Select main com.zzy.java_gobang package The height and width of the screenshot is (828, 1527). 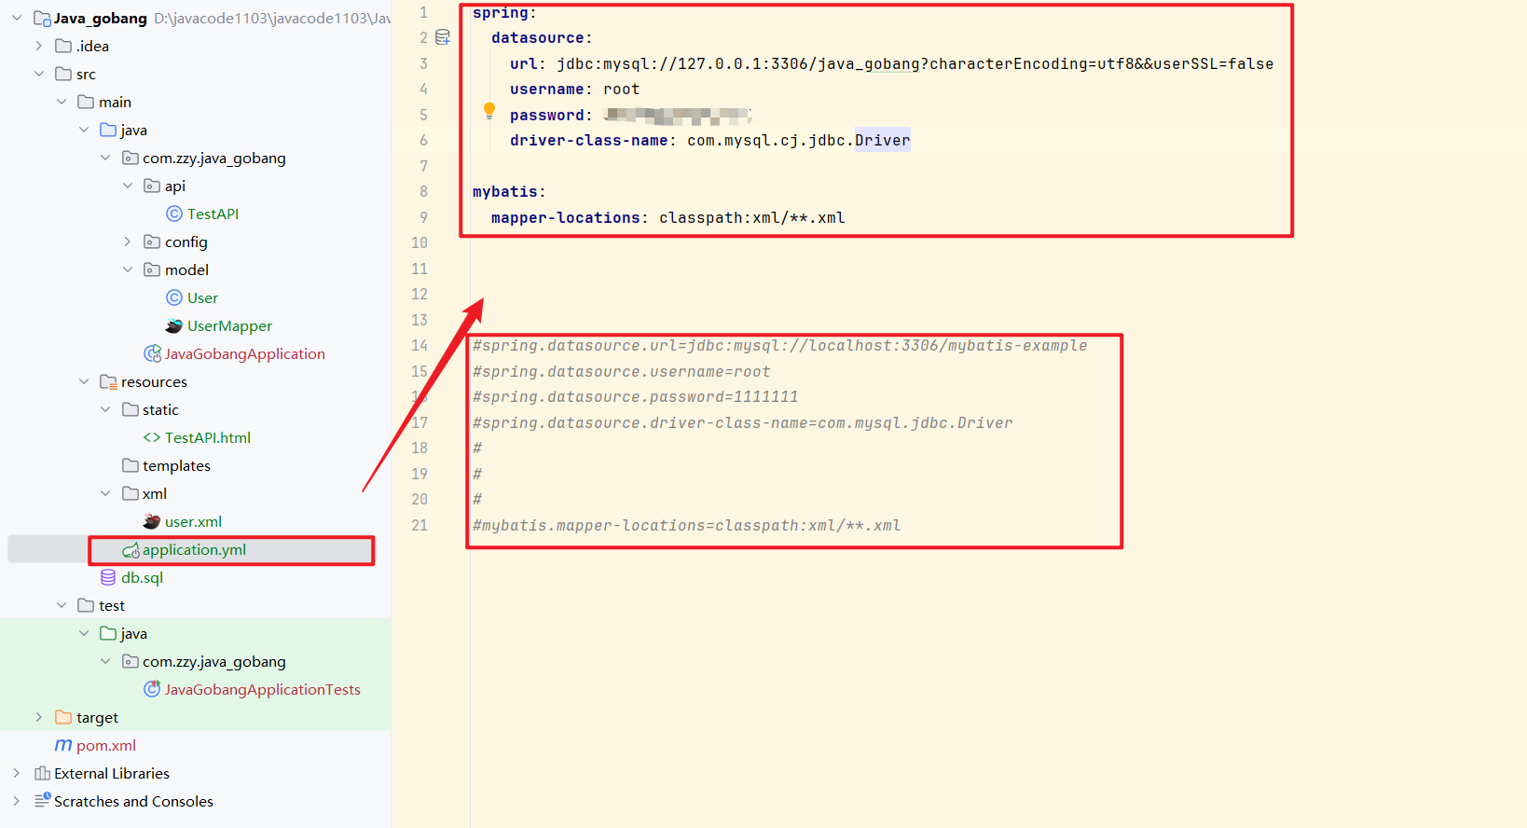(214, 158)
